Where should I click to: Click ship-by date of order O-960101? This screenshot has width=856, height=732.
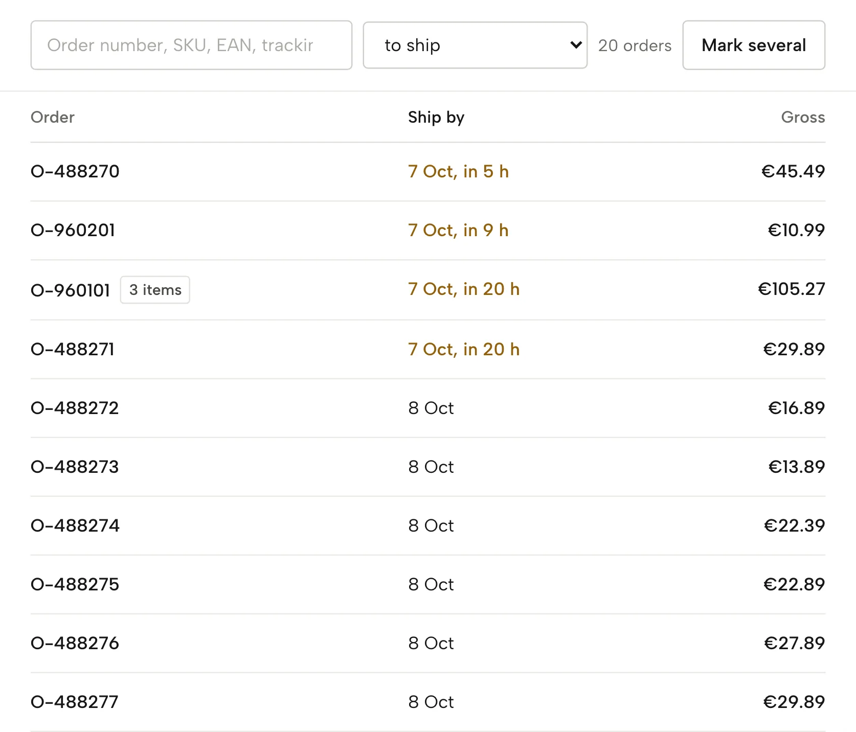coord(464,289)
